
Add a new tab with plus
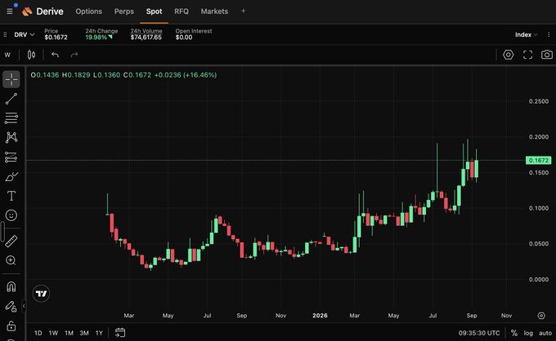coord(244,11)
